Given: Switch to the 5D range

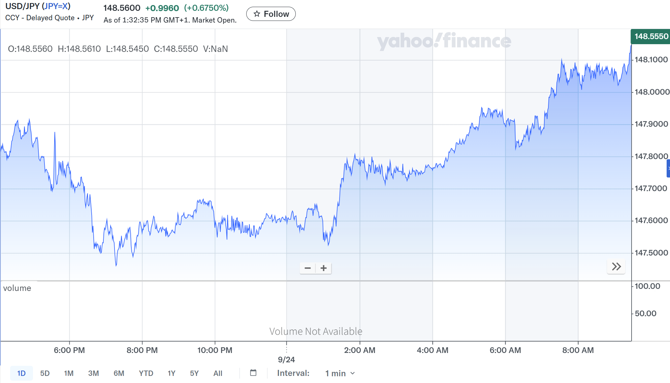Looking at the screenshot, I should click(45, 373).
